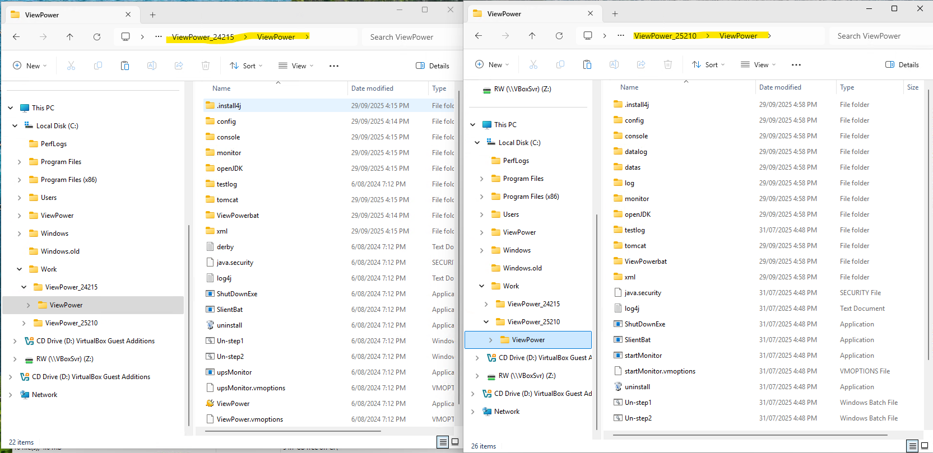This screenshot has width=933, height=453.
Task: Toggle Details pane in left window
Action: tap(433, 66)
